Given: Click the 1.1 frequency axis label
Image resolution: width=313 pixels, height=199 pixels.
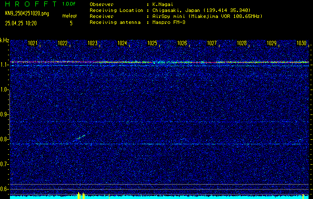Looking at the screenshot, I should [4, 65].
